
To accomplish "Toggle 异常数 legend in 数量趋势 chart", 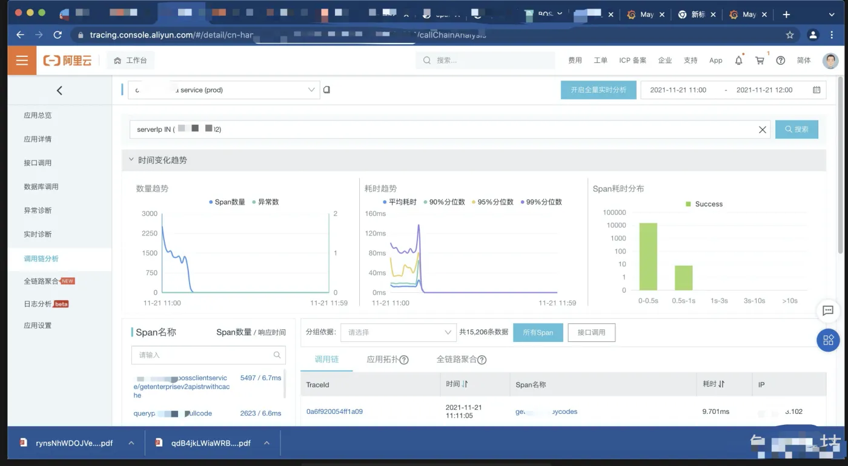I will [265, 202].
